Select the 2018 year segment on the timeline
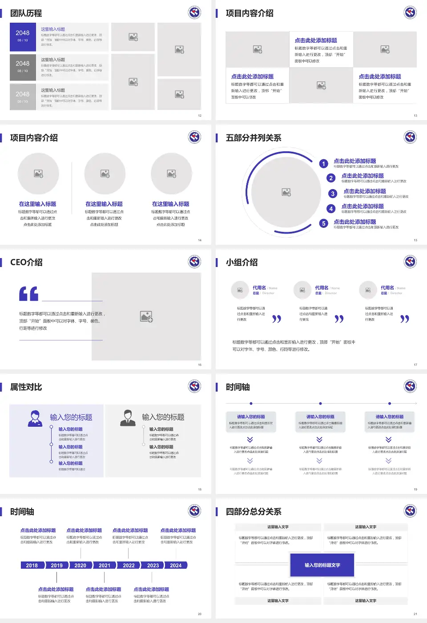Viewport: 427px width, 623px height. pyautogui.click(x=32, y=565)
